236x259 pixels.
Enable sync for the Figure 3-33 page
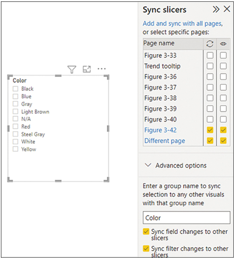click(210, 55)
